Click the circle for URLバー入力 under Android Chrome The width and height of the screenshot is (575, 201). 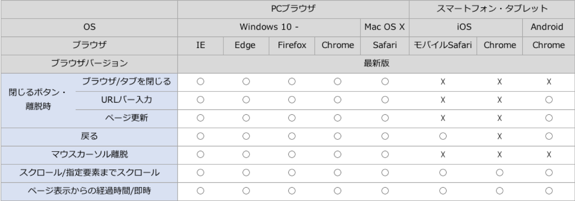click(x=549, y=100)
